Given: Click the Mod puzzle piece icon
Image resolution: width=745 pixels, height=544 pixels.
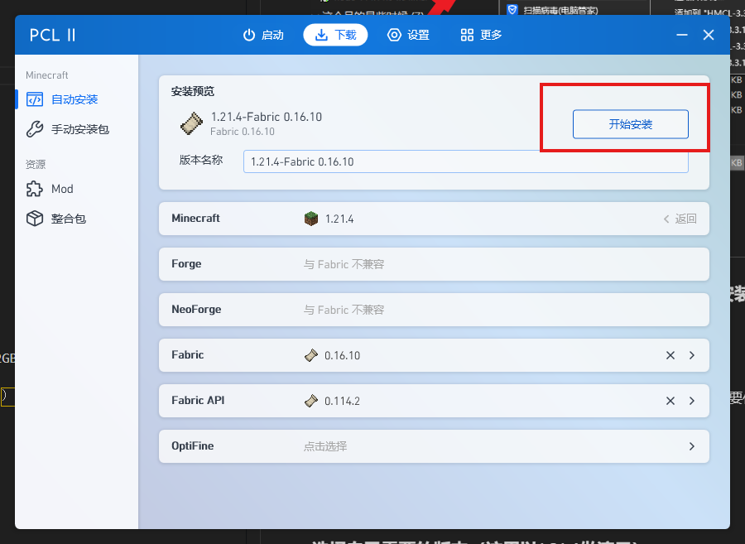Looking at the screenshot, I should 34,189.
